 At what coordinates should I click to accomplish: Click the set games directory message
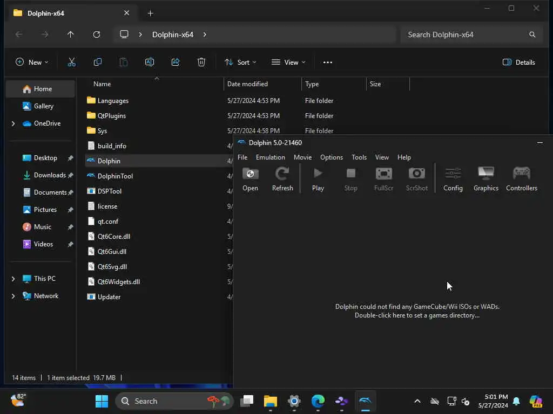[x=417, y=311]
